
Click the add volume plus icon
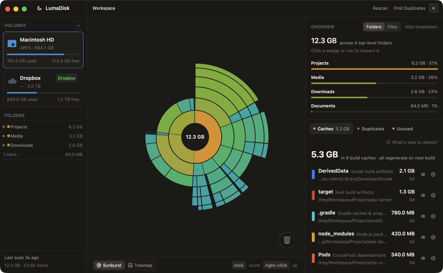(79, 25)
